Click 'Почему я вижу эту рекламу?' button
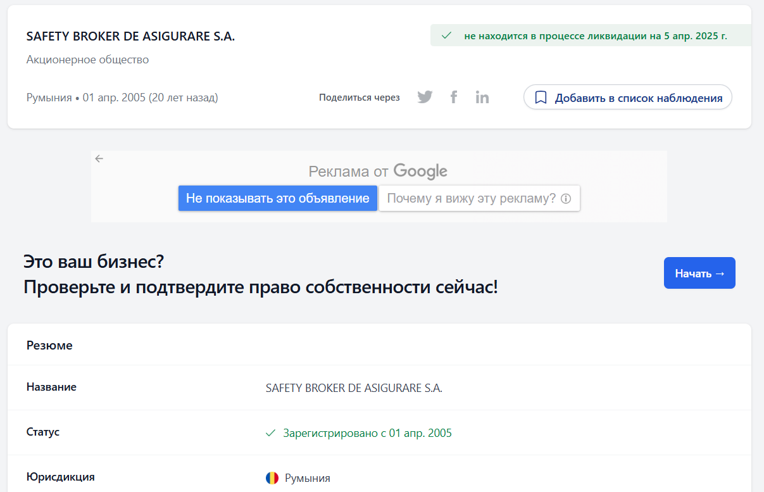The height and width of the screenshot is (492, 764). point(479,198)
